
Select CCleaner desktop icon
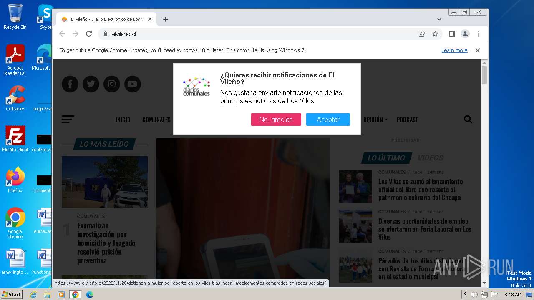15,98
